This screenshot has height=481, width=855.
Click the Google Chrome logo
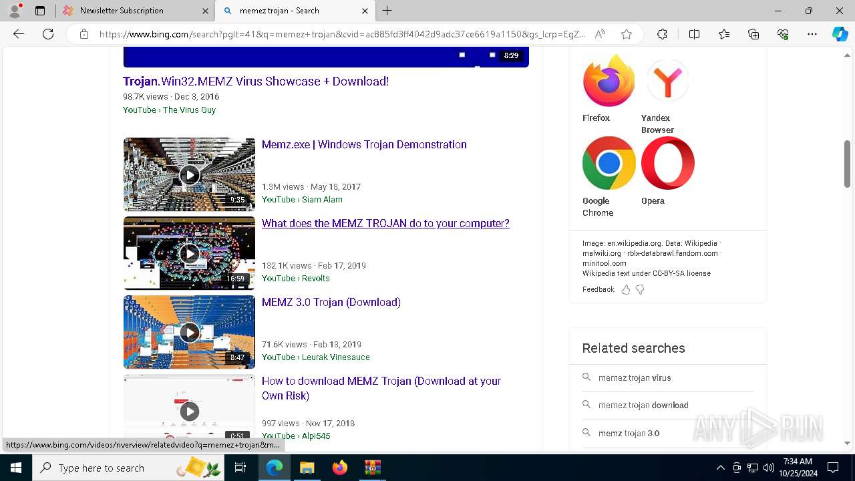(x=609, y=164)
